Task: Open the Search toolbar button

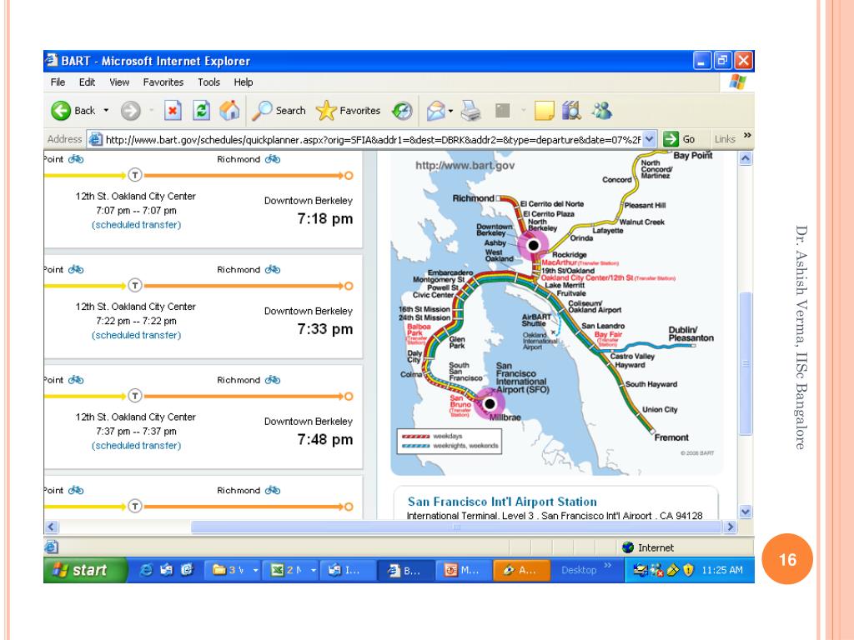Action: (x=279, y=111)
